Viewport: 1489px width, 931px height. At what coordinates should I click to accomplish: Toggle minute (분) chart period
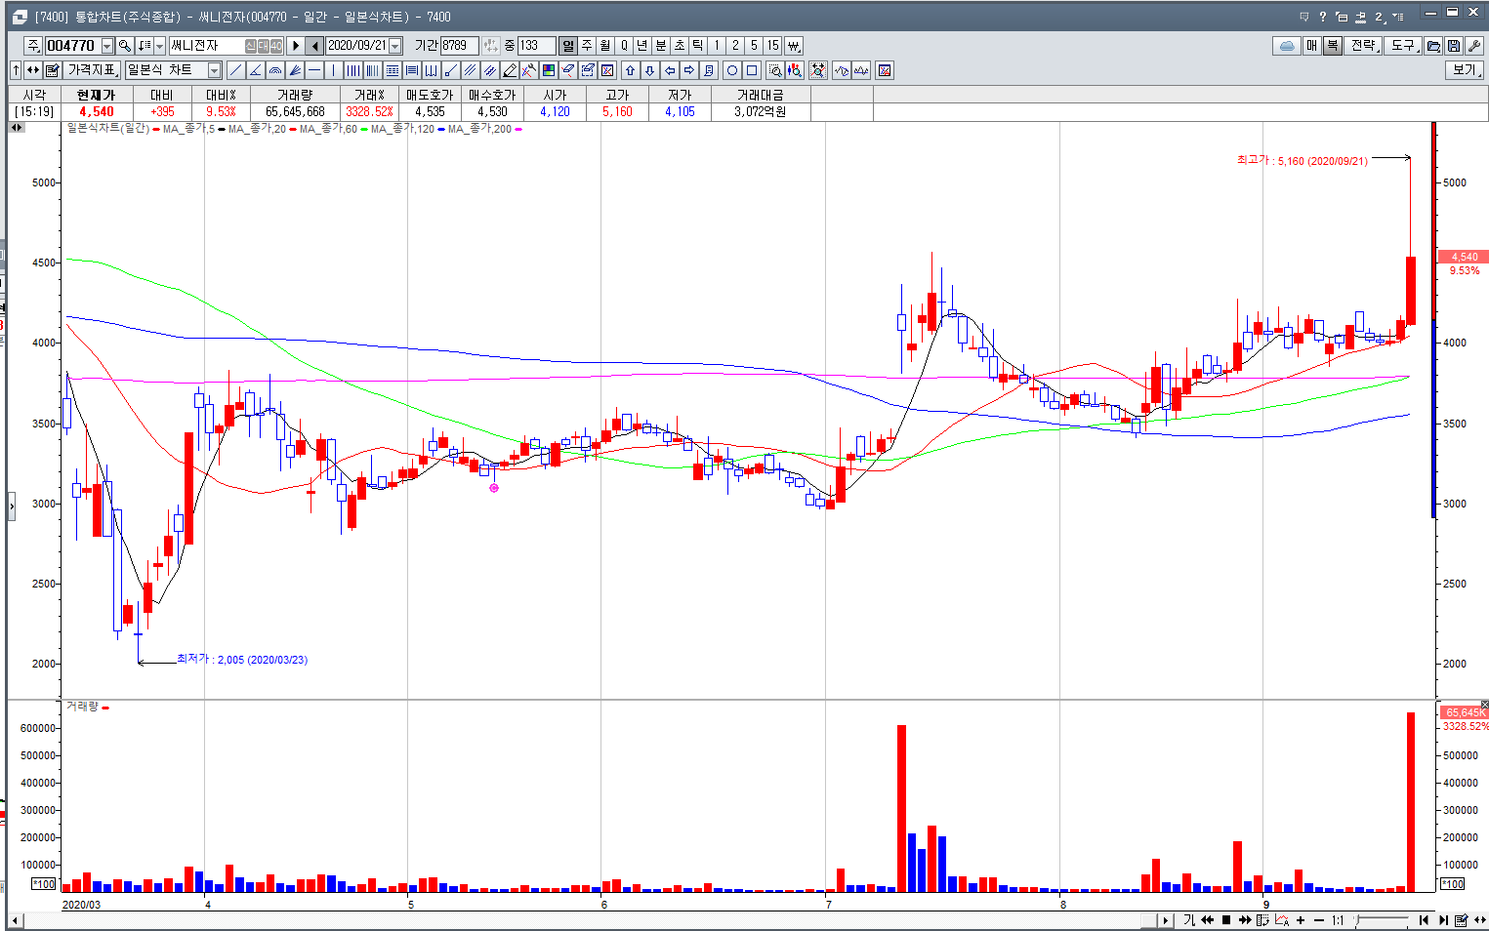point(660,46)
